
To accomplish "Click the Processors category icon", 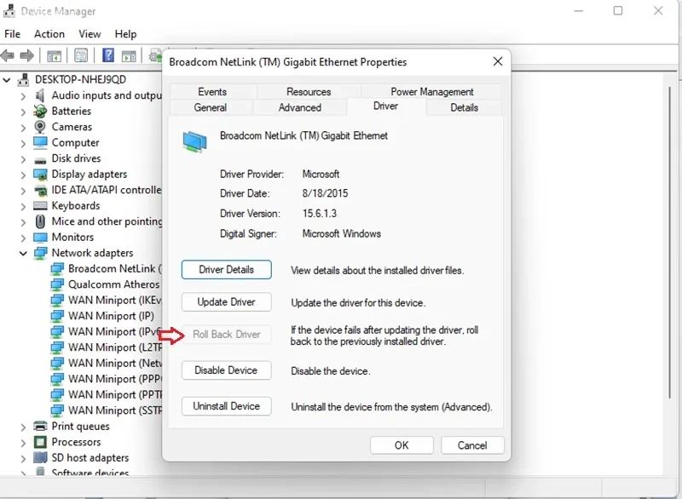I will (x=40, y=442).
